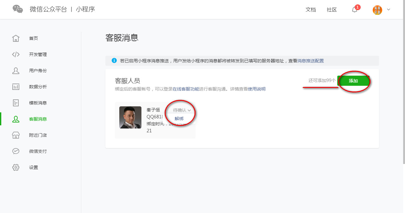Click the blue info icon in the notice

(x=114, y=60)
